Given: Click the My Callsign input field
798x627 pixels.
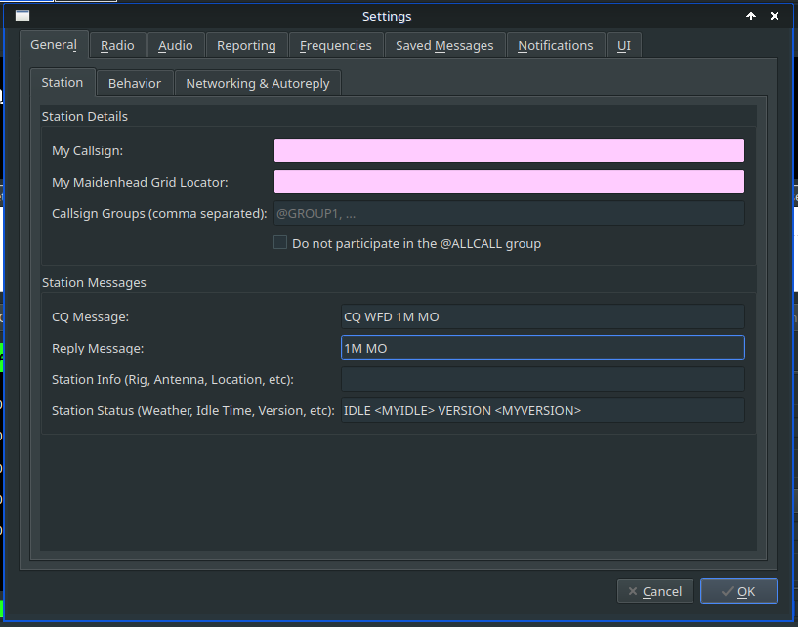Looking at the screenshot, I should pos(509,150).
